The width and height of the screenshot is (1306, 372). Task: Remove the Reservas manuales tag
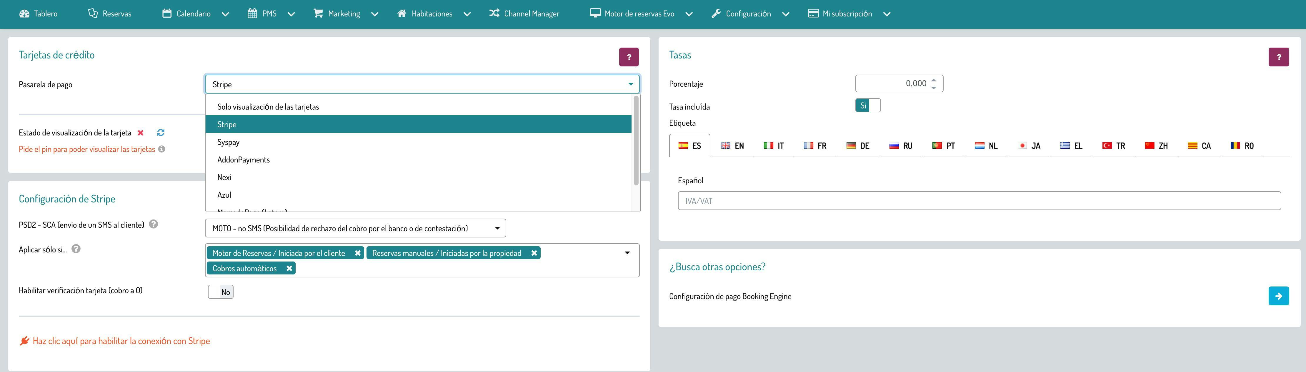point(534,253)
